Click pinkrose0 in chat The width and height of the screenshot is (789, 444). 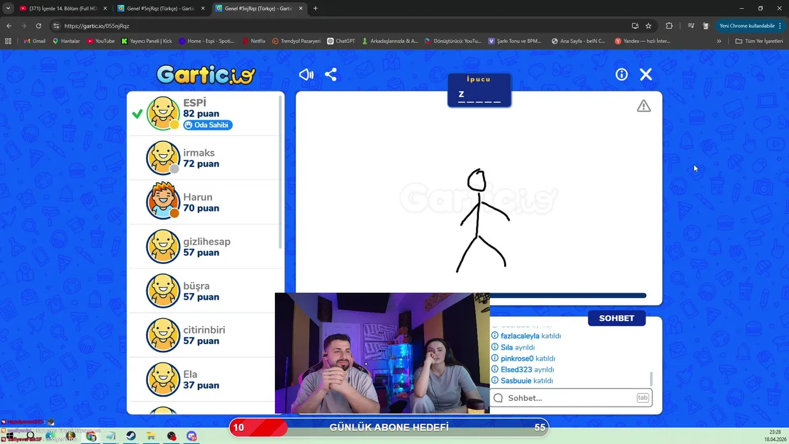click(517, 358)
